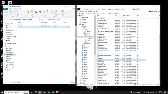
Task: Click the History button in Explorer ribbon
Action: tap(58, 15)
